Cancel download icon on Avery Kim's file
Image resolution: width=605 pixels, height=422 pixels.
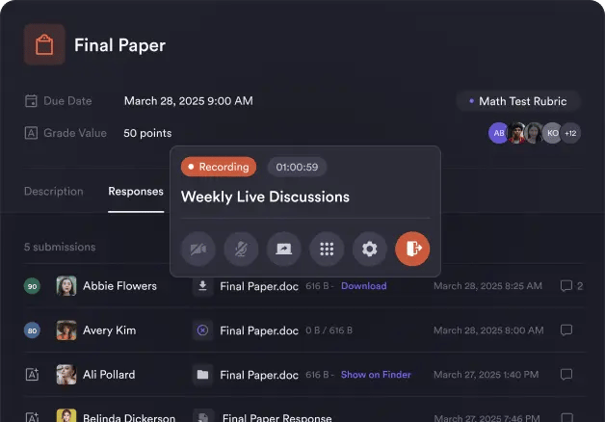[x=202, y=330]
